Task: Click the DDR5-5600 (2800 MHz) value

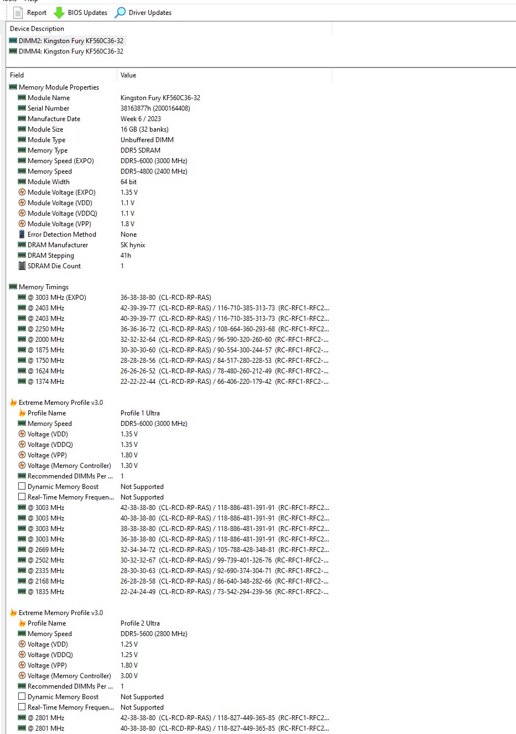Action: pyautogui.click(x=154, y=634)
